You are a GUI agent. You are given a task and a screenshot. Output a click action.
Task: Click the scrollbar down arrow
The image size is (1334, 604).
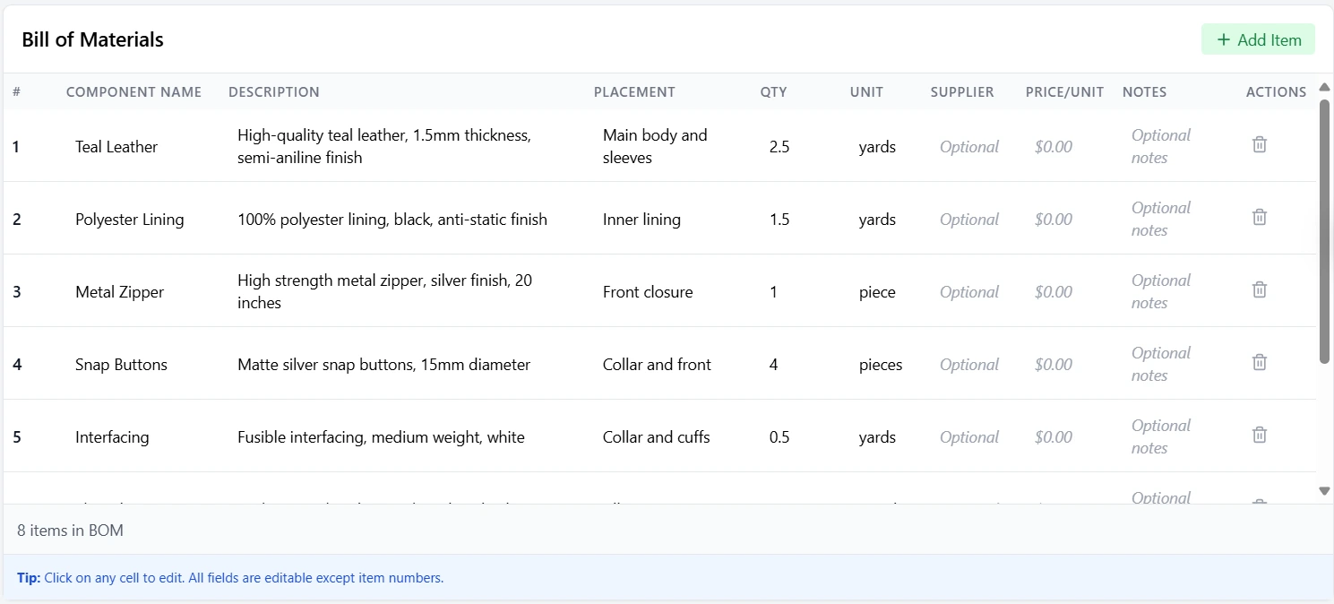(1324, 491)
